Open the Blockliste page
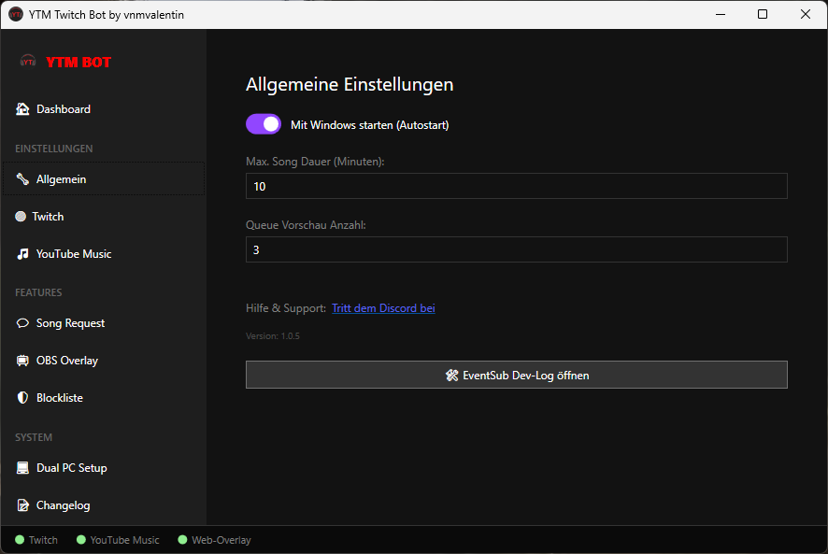 [x=104, y=398]
